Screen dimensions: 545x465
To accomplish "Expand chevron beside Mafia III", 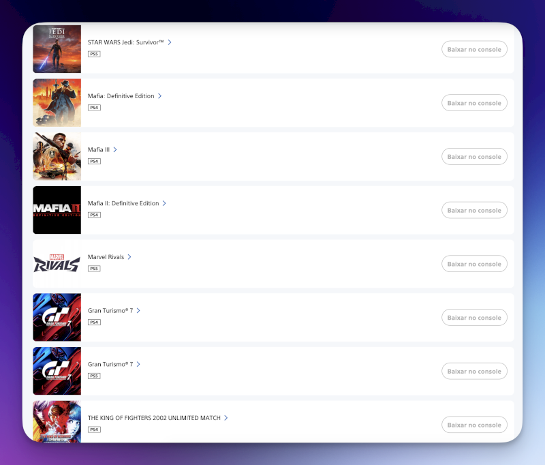I will (115, 149).
